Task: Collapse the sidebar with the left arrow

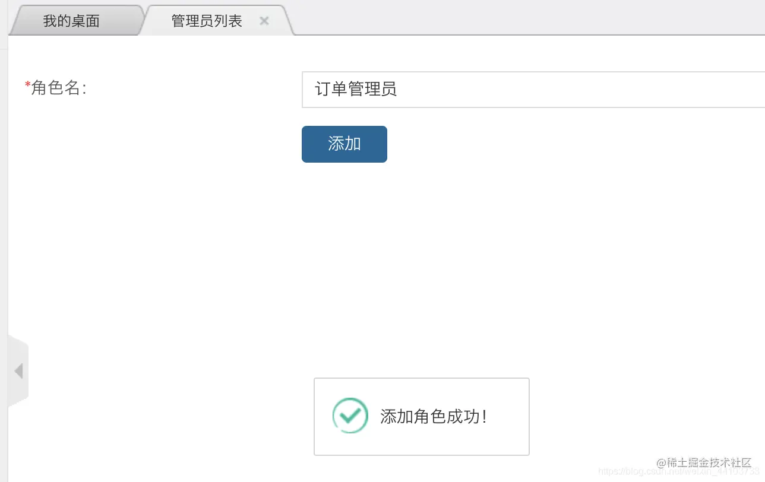Action: [19, 371]
